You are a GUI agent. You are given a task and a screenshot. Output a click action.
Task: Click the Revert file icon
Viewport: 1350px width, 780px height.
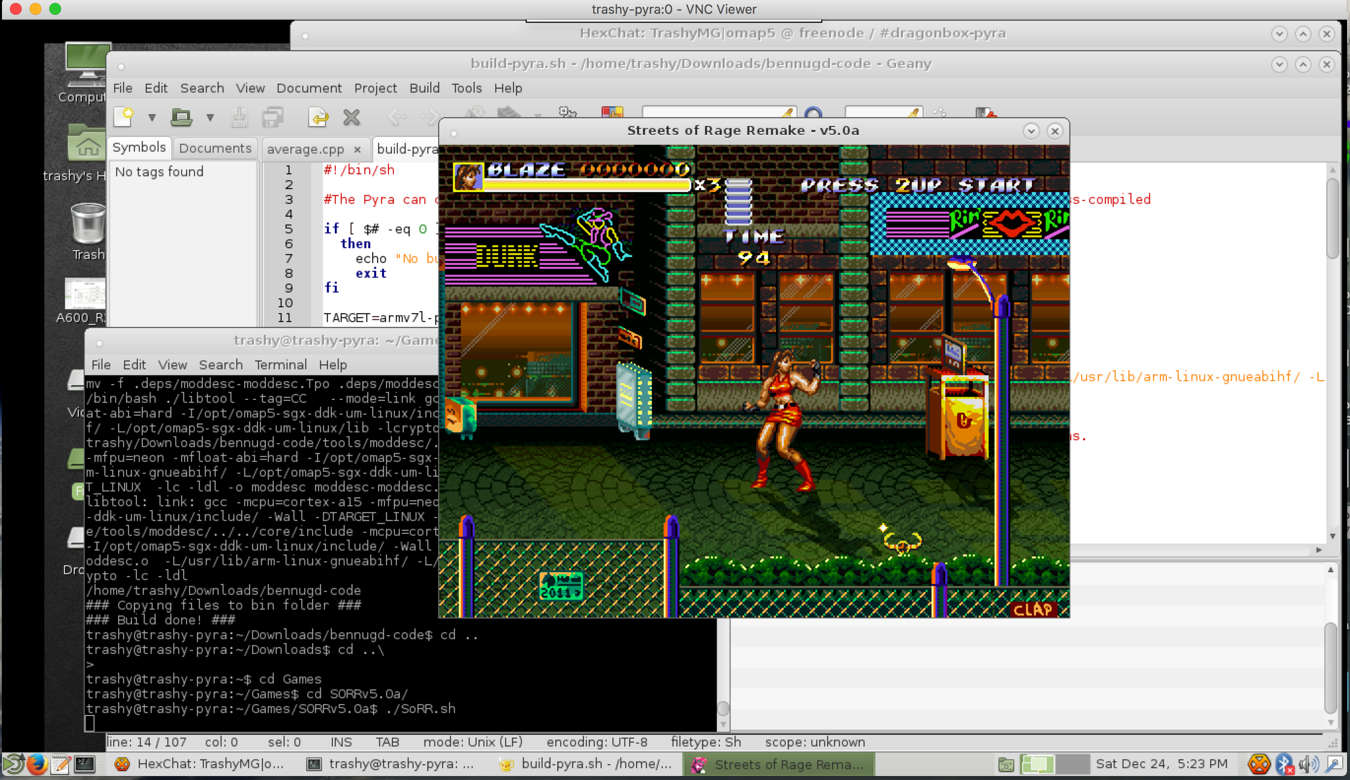point(318,117)
